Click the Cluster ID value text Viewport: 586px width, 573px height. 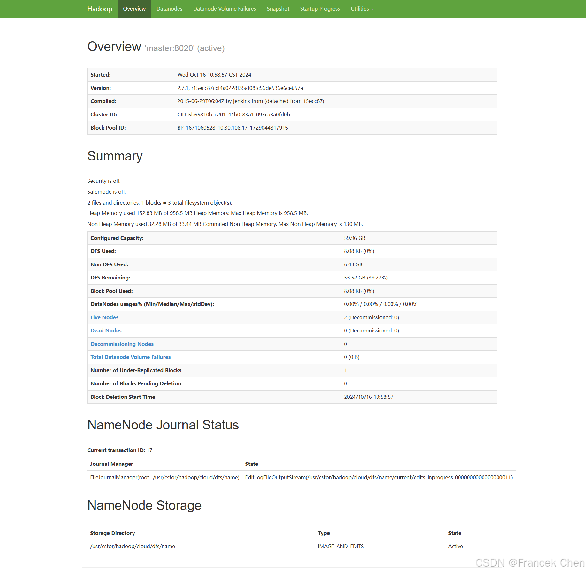tap(233, 115)
